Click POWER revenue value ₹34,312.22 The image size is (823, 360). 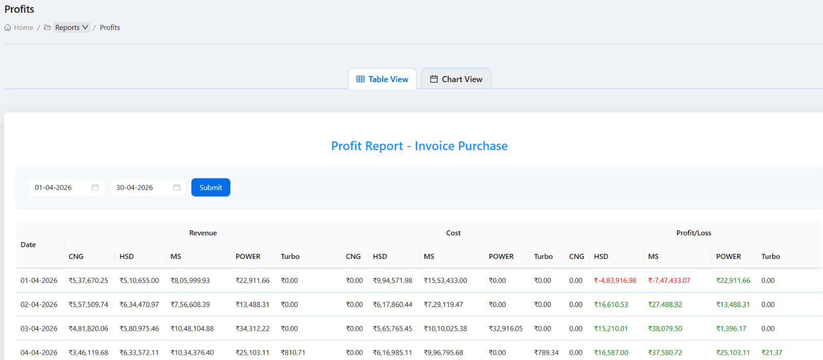point(253,329)
